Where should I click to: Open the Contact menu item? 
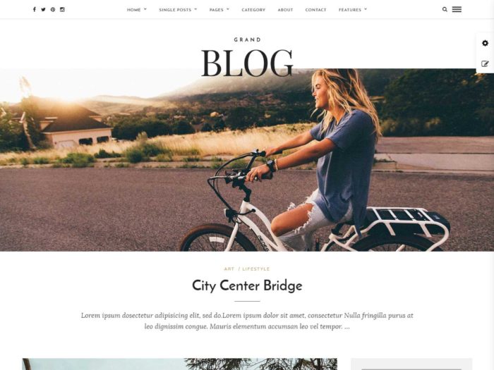tap(315, 10)
